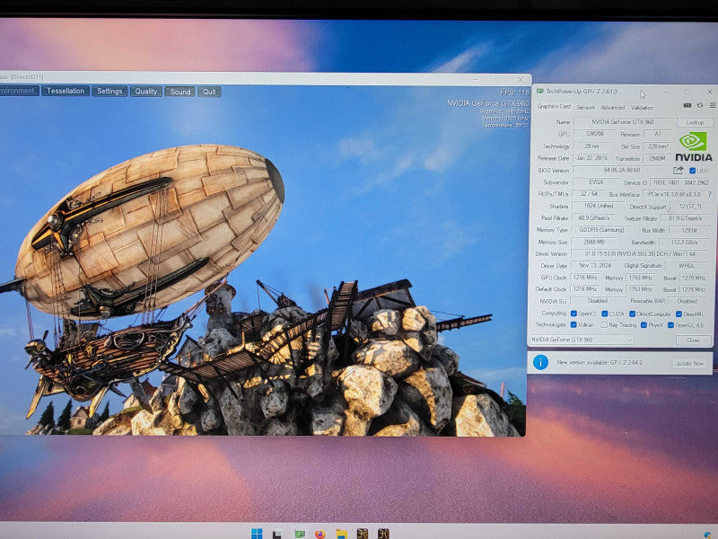The height and width of the screenshot is (539, 718).
Task: Click the Digital Signature WHQL field
Action: pos(687,266)
